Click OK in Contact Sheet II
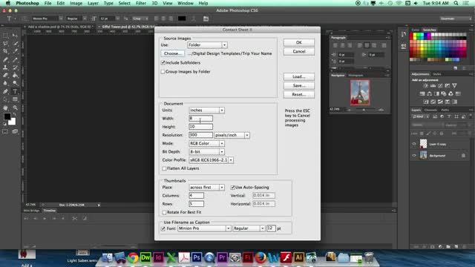 coord(299,42)
